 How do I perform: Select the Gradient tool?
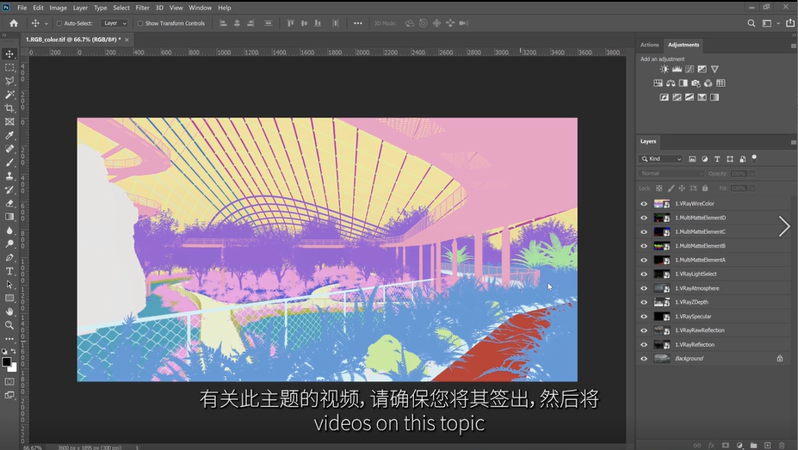[x=9, y=217]
